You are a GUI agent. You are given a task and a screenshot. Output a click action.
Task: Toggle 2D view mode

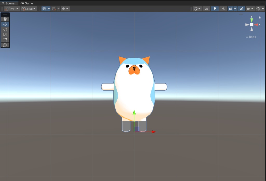[206, 9]
